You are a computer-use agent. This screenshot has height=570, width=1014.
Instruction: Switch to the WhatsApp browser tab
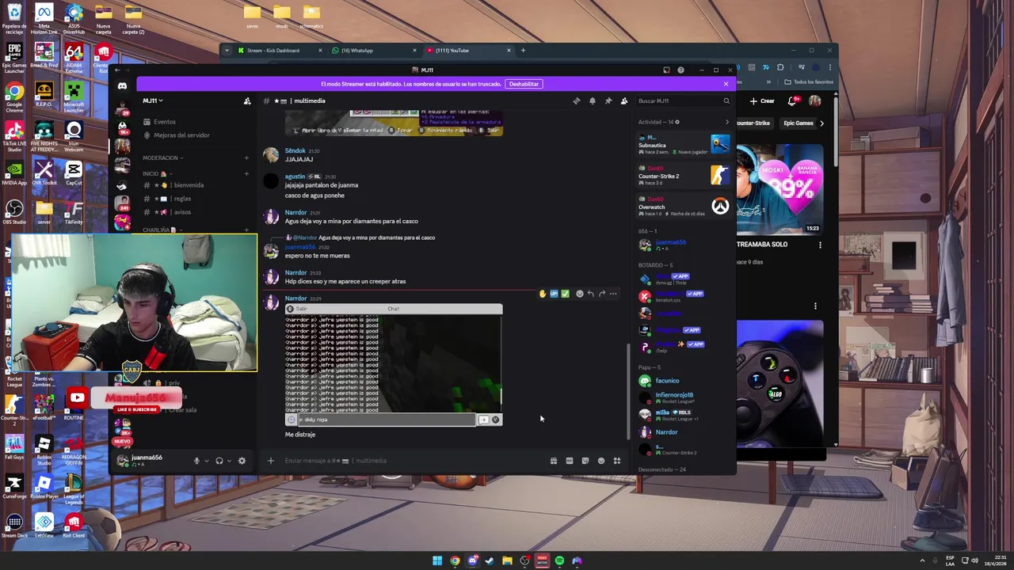(373, 51)
